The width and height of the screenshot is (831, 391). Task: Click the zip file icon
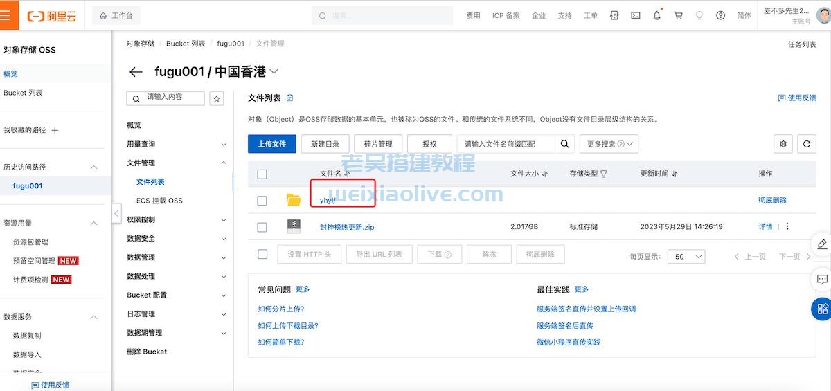(x=294, y=226)
